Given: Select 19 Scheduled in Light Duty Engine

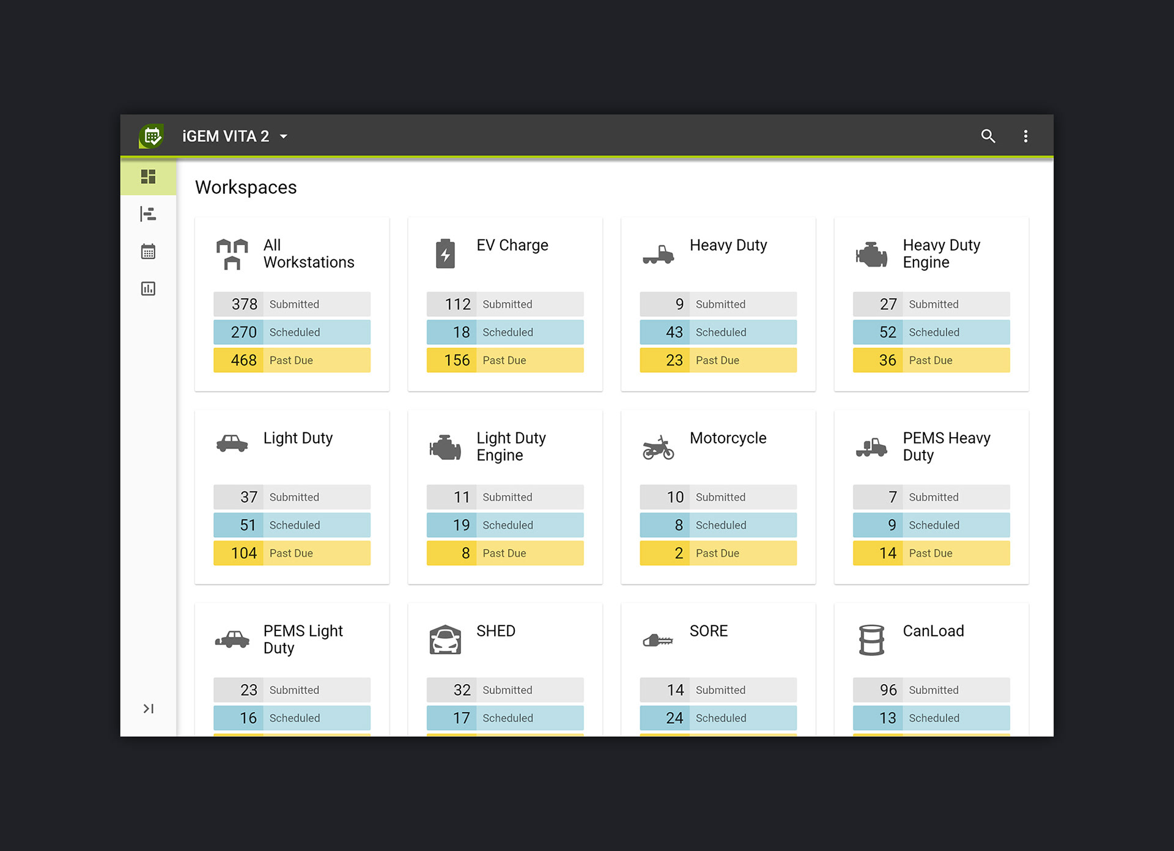Looking at the screenshot, I should coord(505,525).
